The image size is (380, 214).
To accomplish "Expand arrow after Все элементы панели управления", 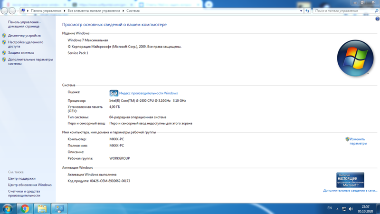I will click(123, 10).
